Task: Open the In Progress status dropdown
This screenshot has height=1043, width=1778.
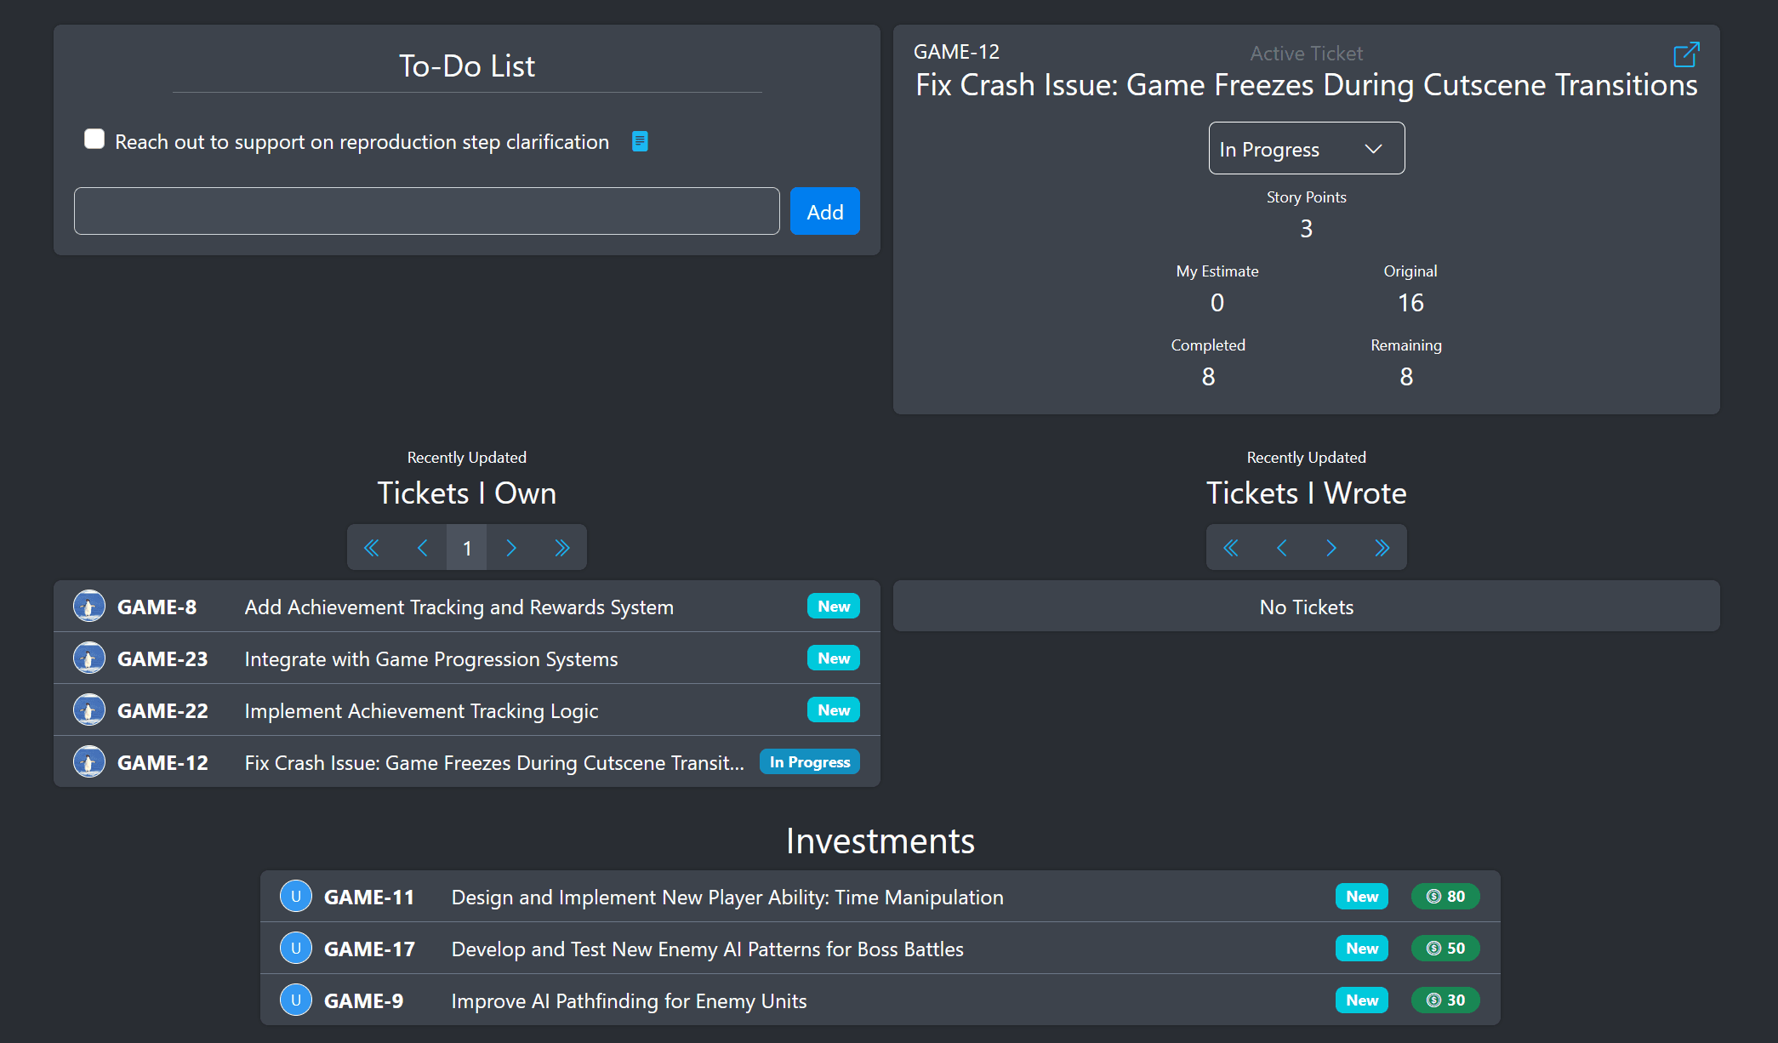Action: [x=1305, y=148]
